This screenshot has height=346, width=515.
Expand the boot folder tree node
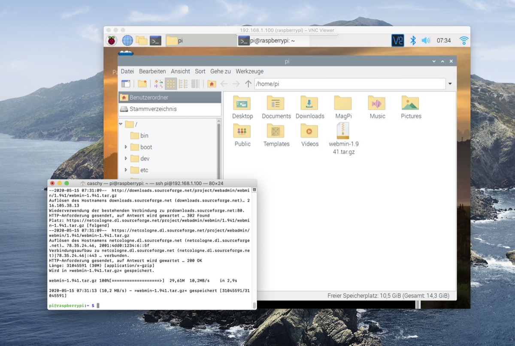coord(126,147)
